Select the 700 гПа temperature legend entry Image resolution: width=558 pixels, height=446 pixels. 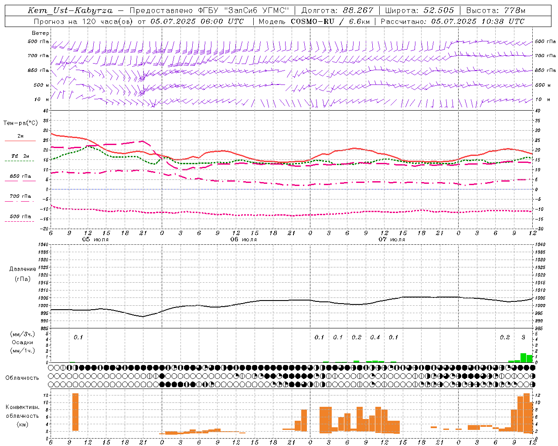pyautogui.click(x=20, y=198)
